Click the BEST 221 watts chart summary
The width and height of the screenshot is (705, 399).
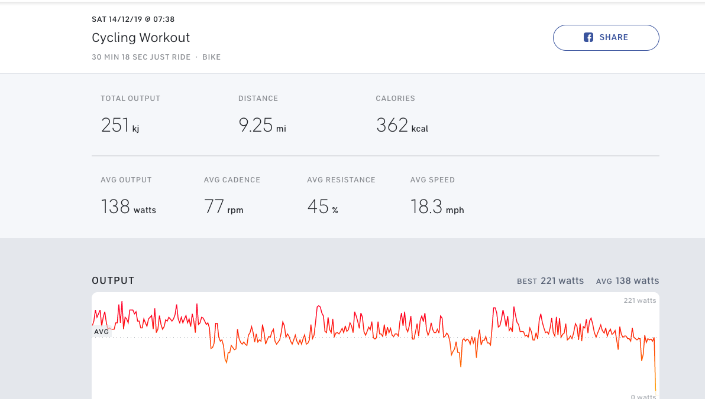(550, 281)
